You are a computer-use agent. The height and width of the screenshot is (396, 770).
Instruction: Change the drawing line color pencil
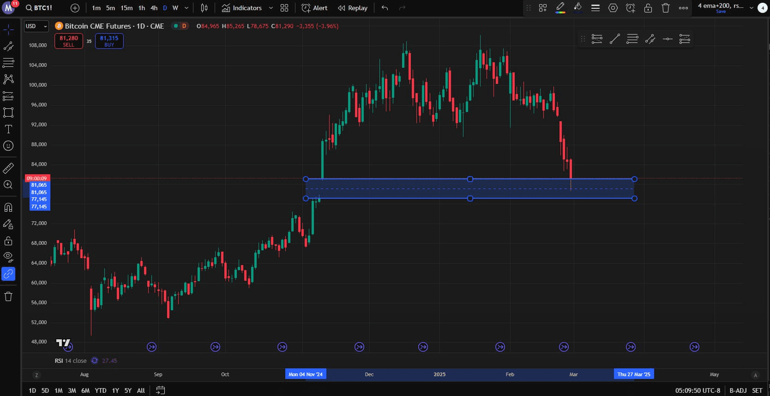tap(560, 8)
